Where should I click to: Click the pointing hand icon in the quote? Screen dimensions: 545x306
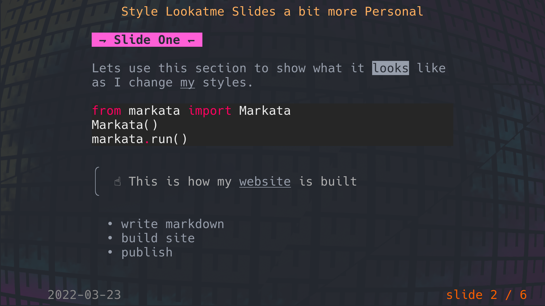click(x=118, y=181)
